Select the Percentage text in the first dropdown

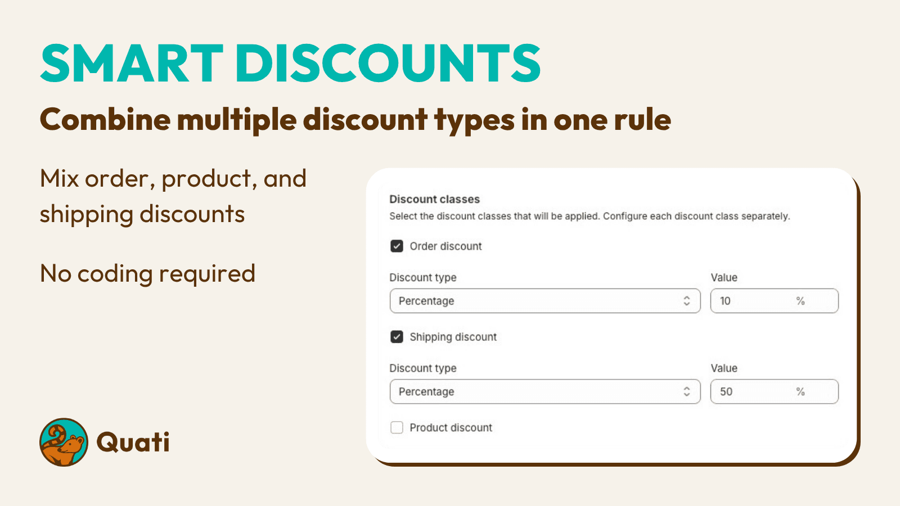(426, 301)
